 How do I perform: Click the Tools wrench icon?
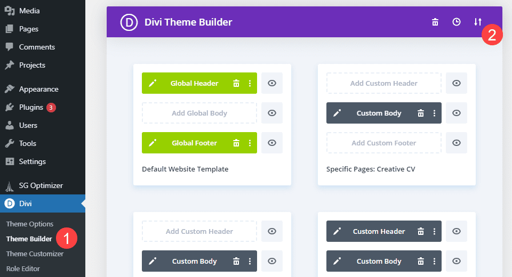[x=10, y=143]
